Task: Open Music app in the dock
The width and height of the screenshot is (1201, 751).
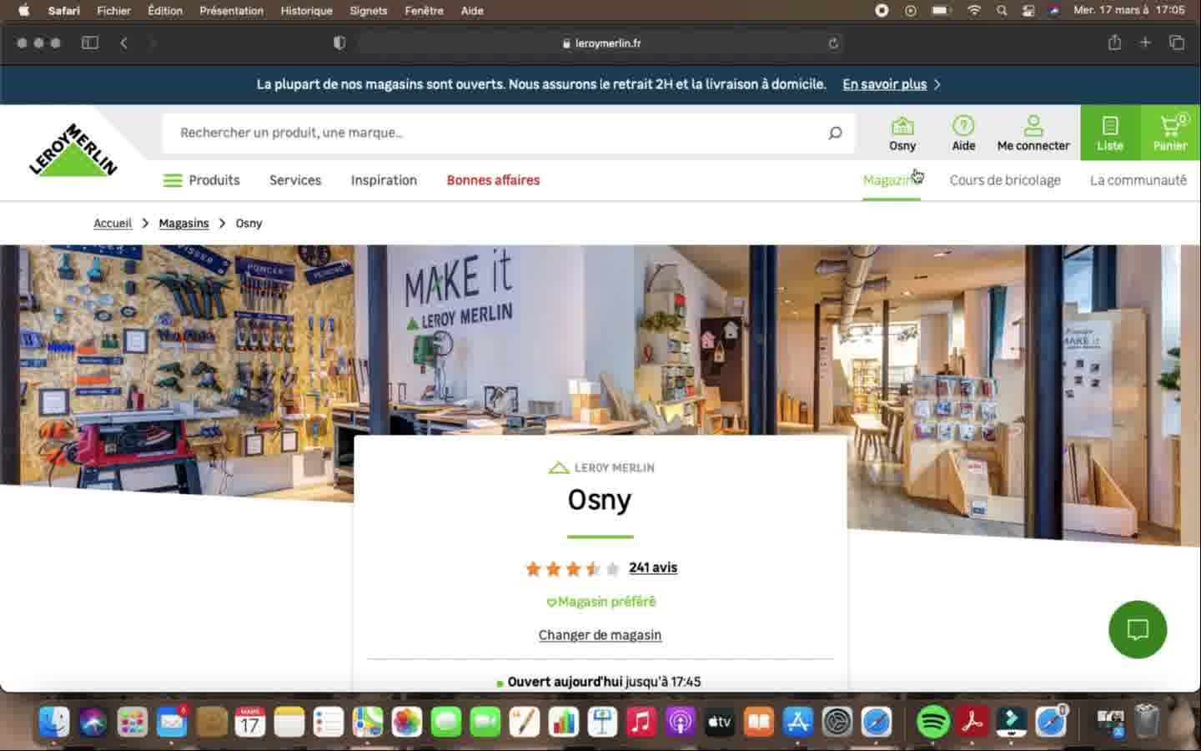Action: 641,722
